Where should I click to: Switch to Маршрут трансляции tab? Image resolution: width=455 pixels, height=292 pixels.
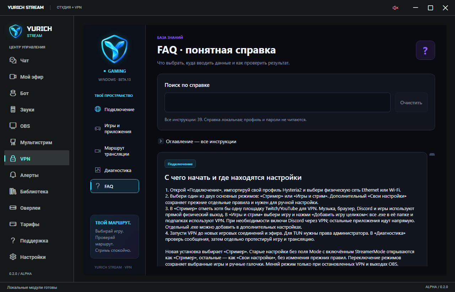pyautogui.click(x=114, y=151)
